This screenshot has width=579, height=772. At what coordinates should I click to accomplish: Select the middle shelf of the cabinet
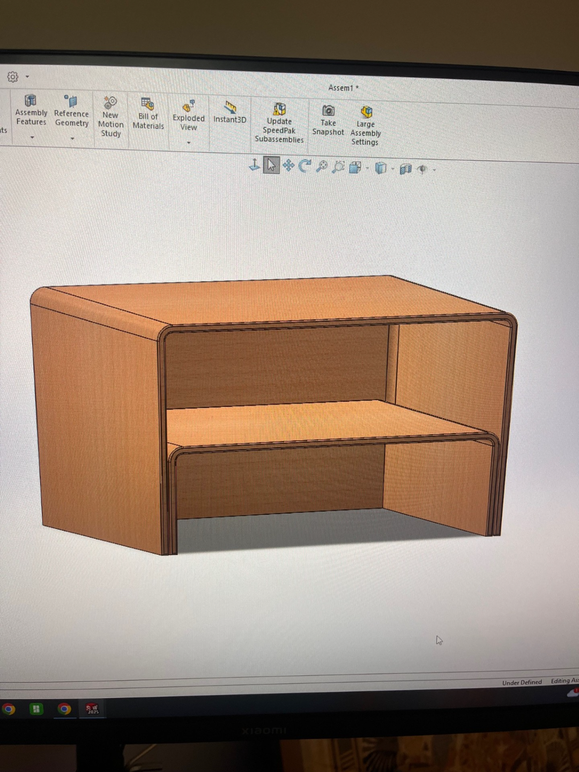(322, 421)
